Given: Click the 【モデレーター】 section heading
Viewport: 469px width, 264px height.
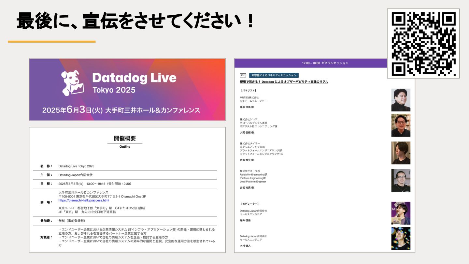Looking at the screenshot, I should click(x=249, y=204).
